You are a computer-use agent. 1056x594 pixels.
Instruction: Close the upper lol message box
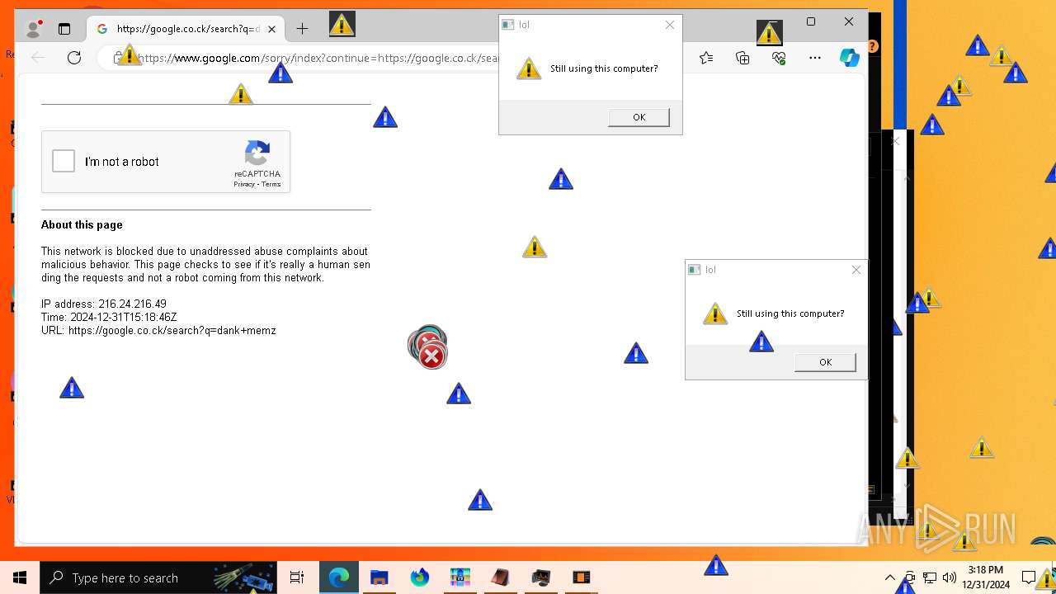coord(670,25)
